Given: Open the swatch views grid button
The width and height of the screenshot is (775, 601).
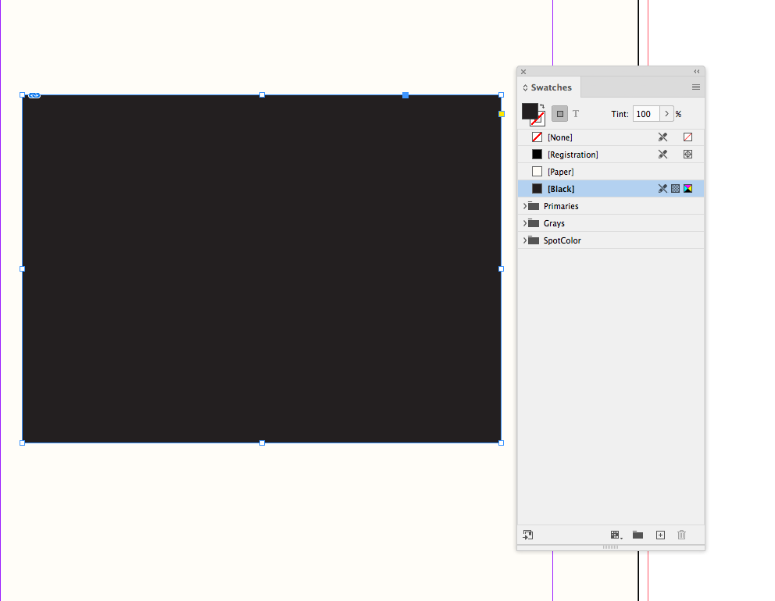Looking at the screenshot, I should click(616, 535).
